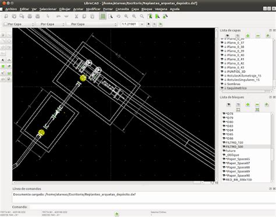Open the color Por Capa dropdown
The image size is (276, 217).
pos(19,24)
